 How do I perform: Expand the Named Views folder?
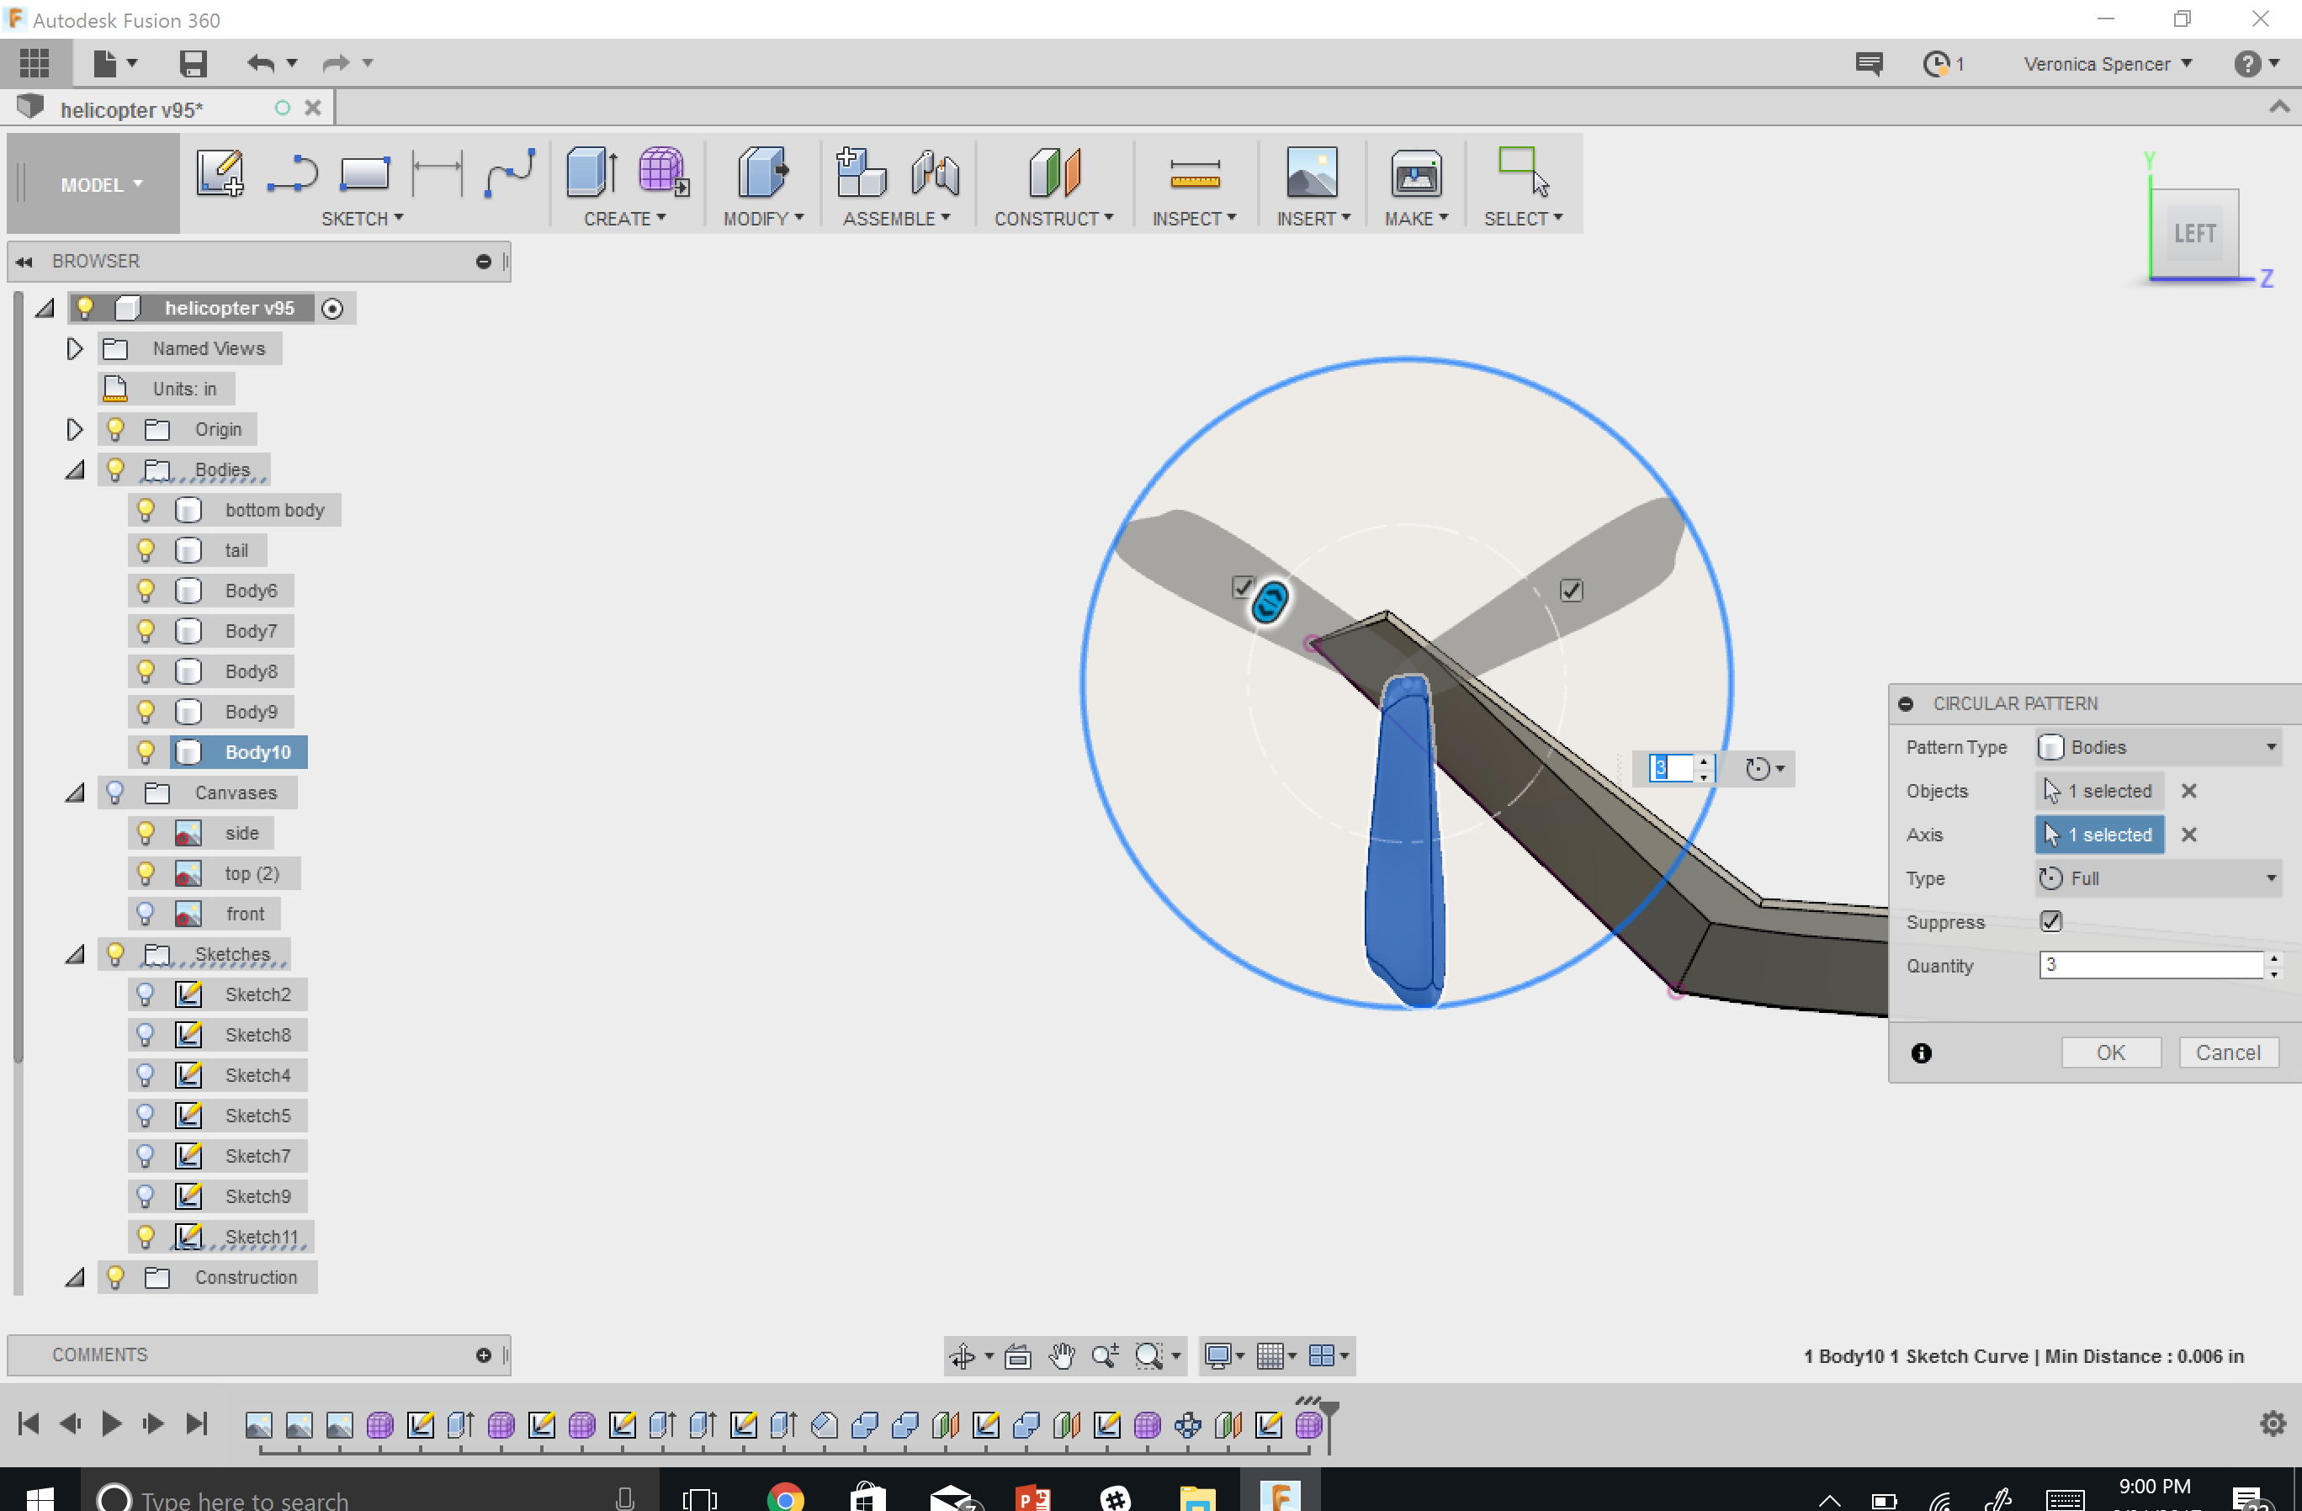tap(73, 348)
